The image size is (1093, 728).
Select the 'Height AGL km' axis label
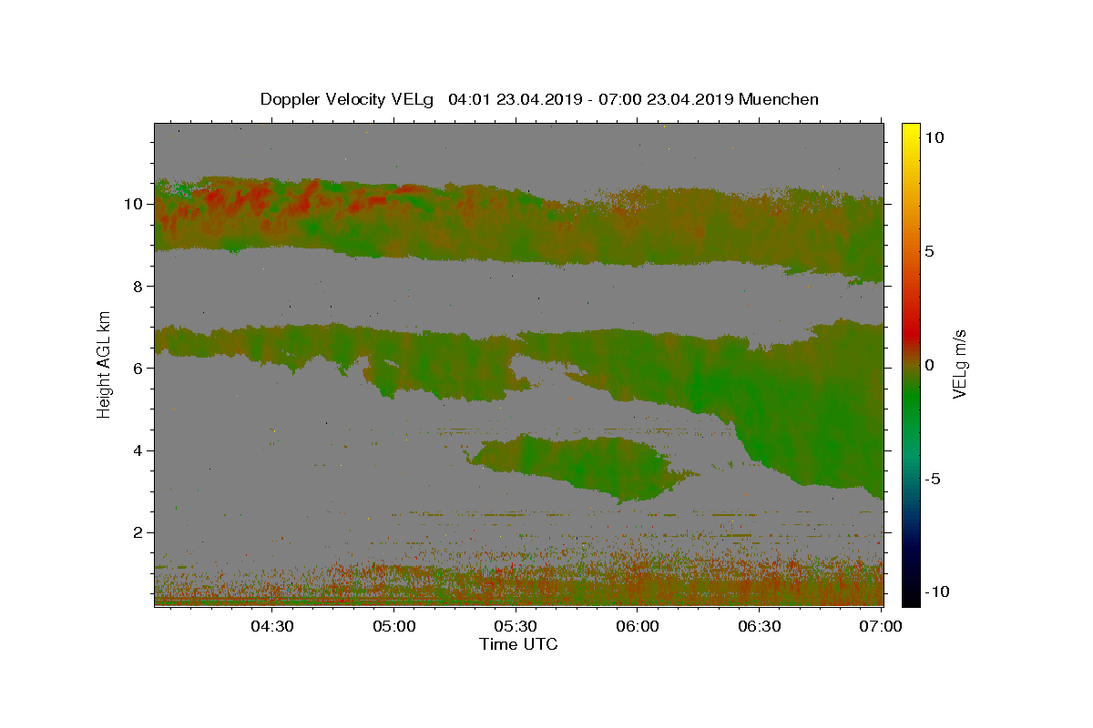point(104,363)
